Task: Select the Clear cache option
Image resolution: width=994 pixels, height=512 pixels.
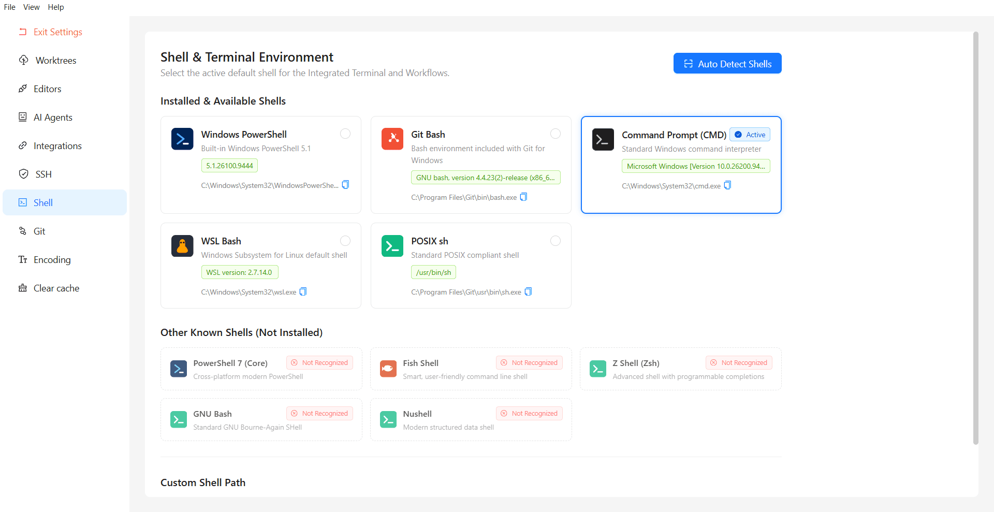Action: click(65, 288)
